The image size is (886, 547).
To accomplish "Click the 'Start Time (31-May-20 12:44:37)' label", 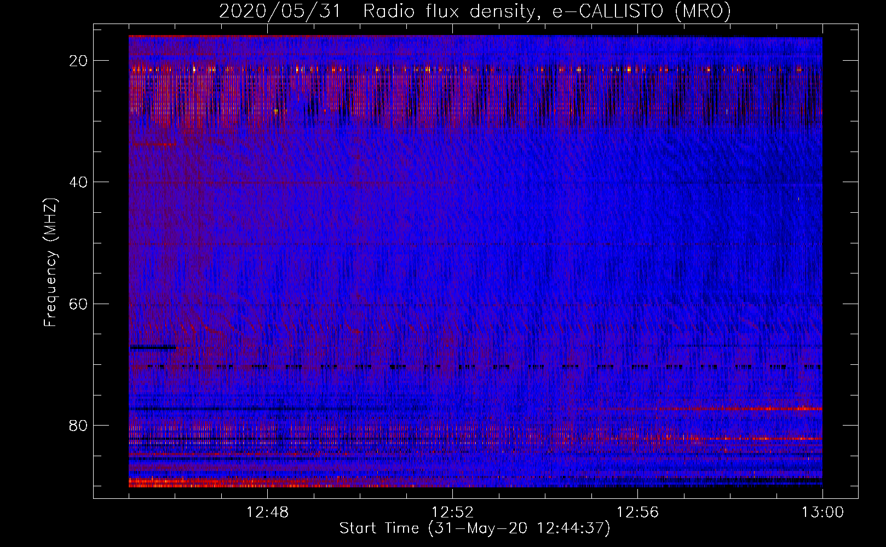I will coord(475,528).
